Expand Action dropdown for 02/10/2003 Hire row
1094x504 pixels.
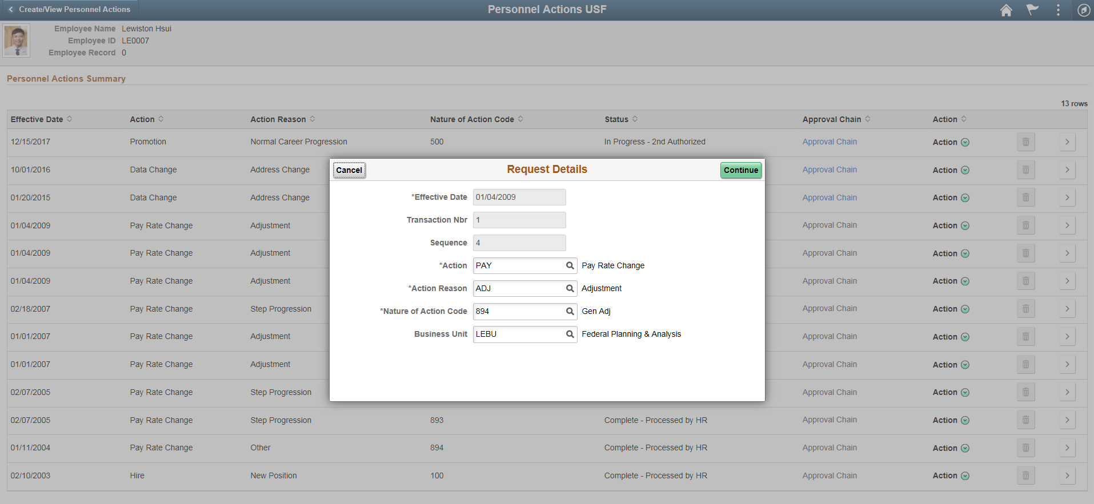coord(951,475)
